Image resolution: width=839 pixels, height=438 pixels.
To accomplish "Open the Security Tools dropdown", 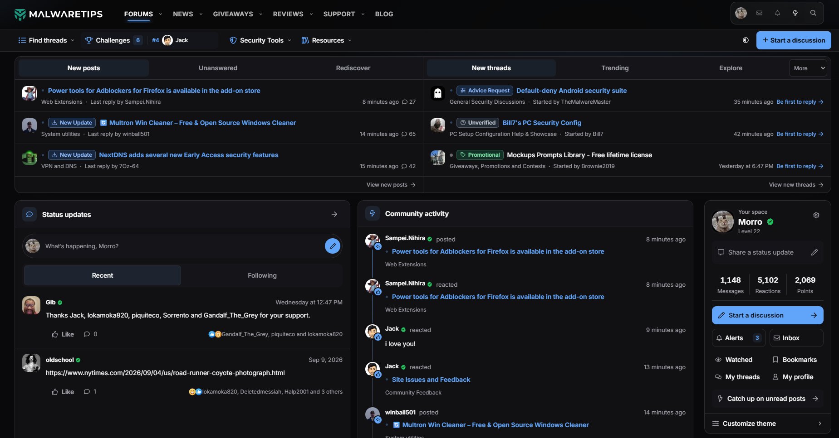I will tap(260, 40).
